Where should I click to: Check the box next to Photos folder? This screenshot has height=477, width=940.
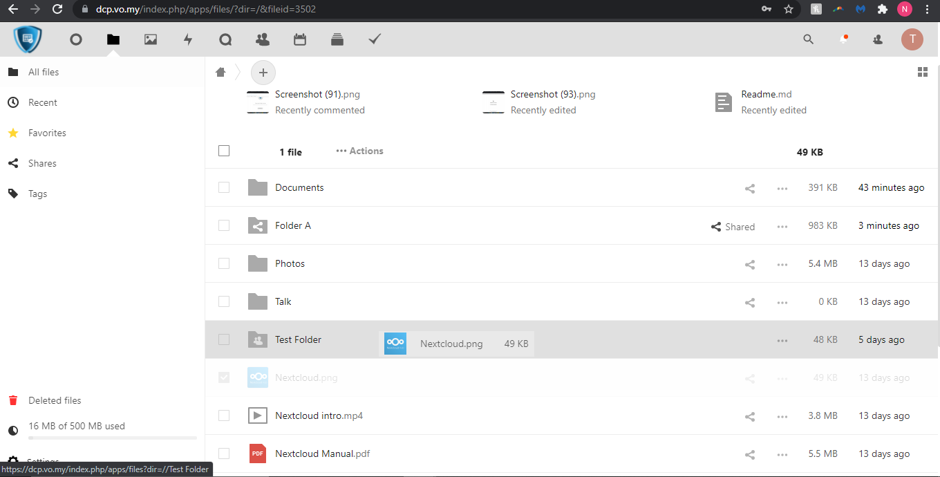point(224,263)
